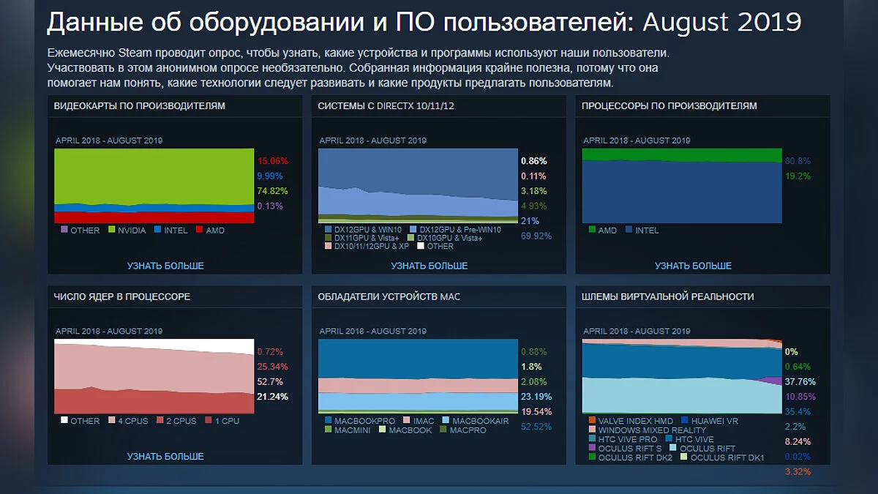Click the 52.7% value in CPU cores
This screenshot has height=494, width=878.
270,381
